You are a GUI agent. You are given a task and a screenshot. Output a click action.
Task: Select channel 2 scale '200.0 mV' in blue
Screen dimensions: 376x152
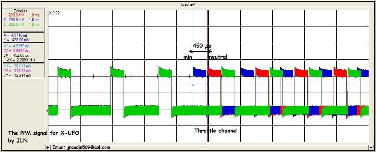click(15, 20)
